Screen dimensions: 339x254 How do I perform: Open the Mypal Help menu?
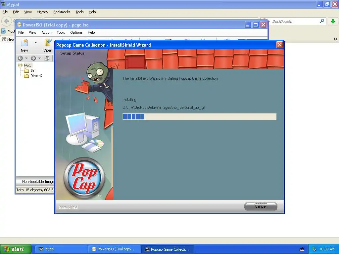[92, 12]
